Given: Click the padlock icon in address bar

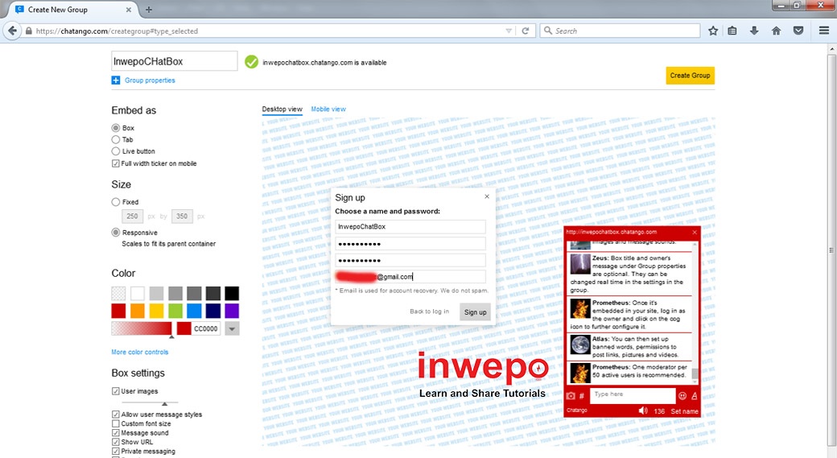Looking at the screenshot, I should (29, 31).
